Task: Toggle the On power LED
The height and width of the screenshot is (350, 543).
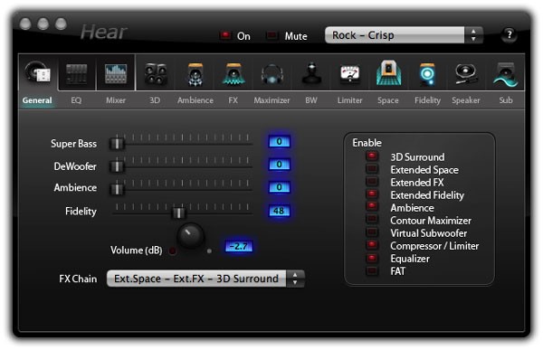Action: tap(225, 35)
